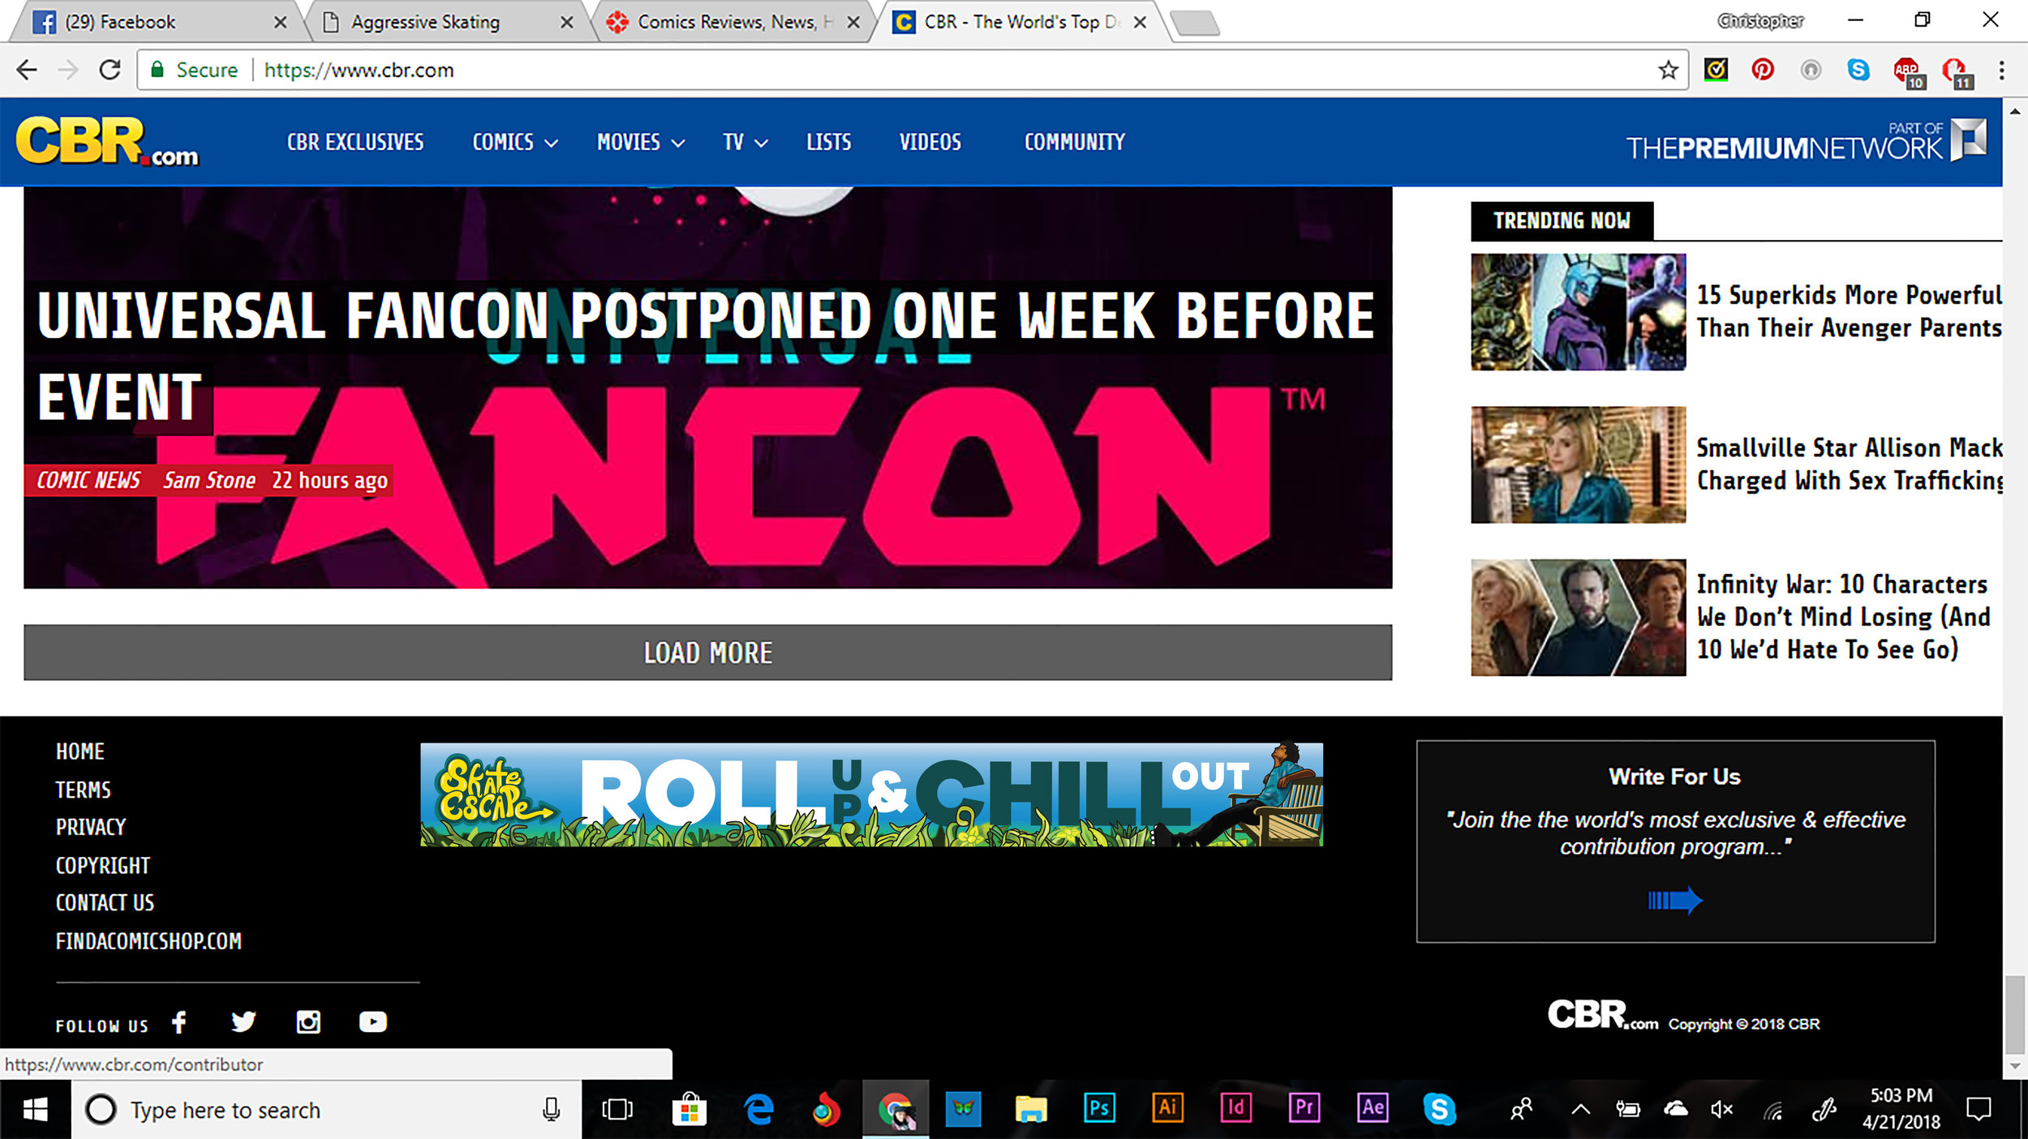Image resolution: width=2028 pixels, height=1139 pixels.
Task: Click the Cortana search box
Action: tap(326, 1109)
